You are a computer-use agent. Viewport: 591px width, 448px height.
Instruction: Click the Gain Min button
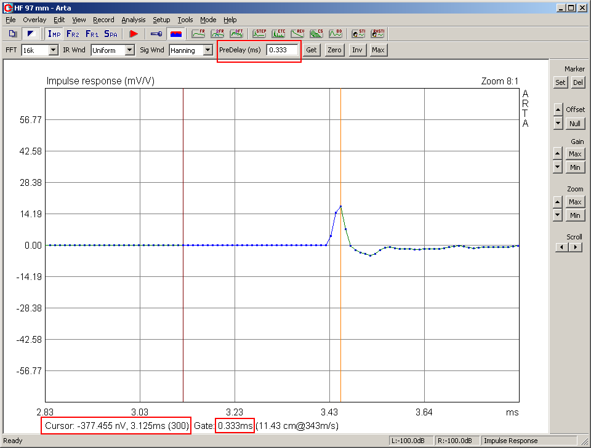575,167
